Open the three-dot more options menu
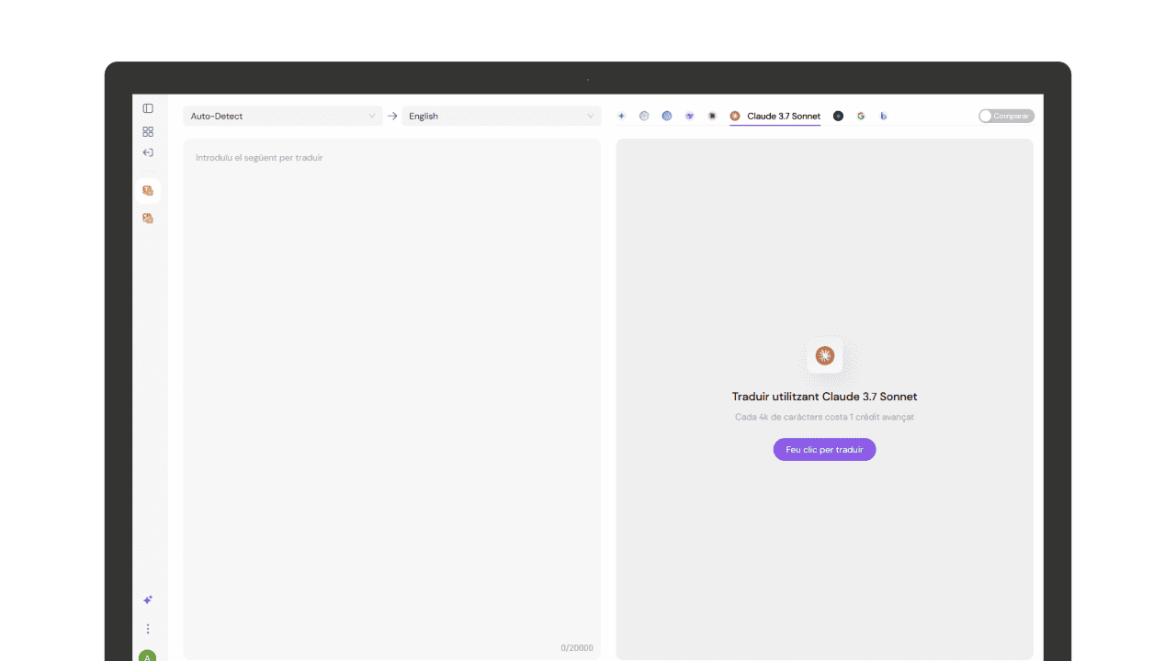Screen dimensions: 1176x661 click(x=148, y=629)
